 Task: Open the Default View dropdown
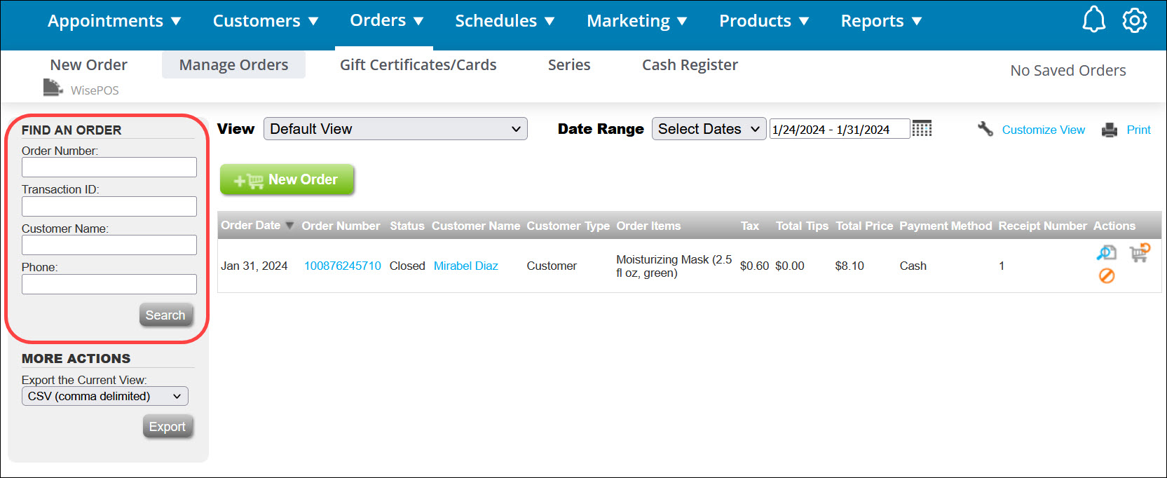[x=395, y=129]
